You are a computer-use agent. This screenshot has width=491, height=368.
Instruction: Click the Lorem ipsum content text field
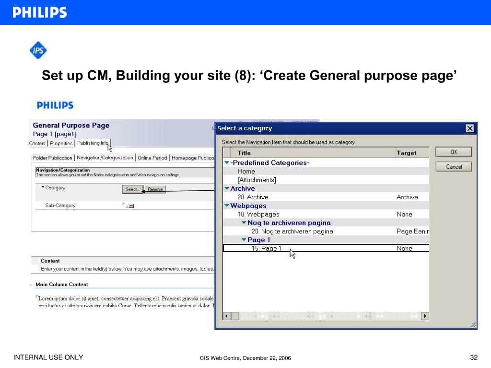pos(126,302)
